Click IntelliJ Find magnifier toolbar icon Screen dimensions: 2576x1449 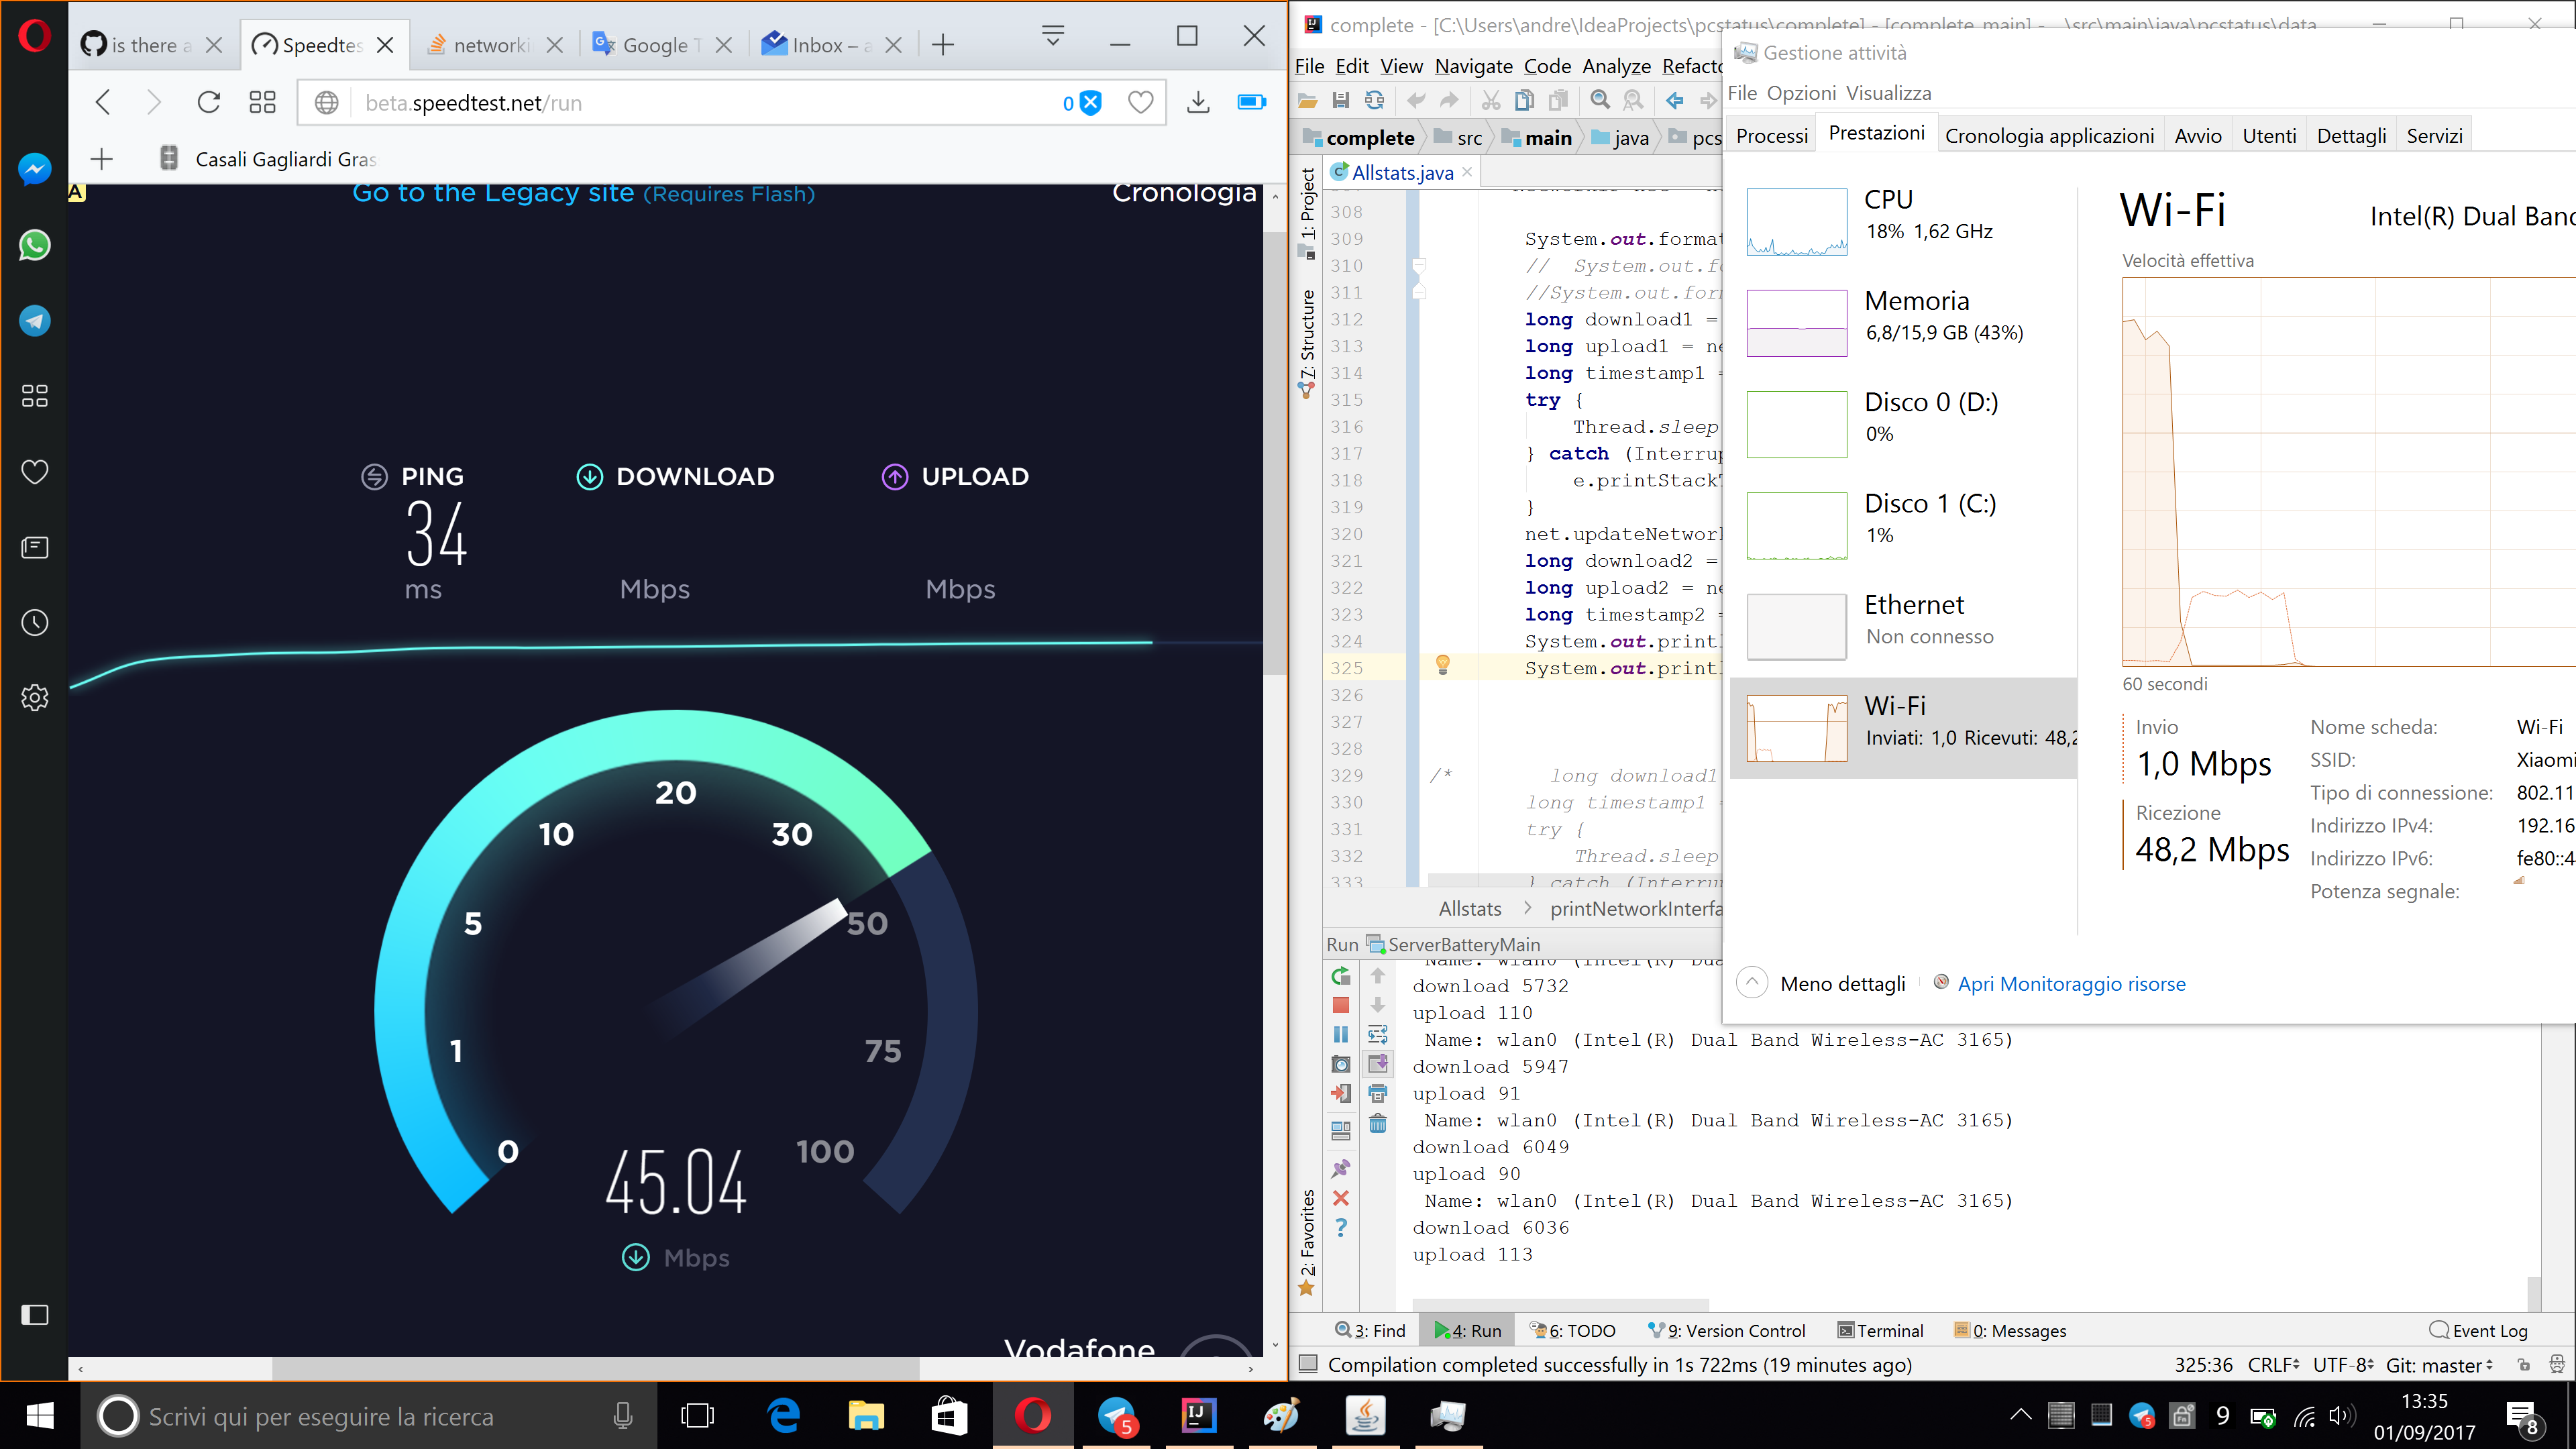(x=1600, y=100)
